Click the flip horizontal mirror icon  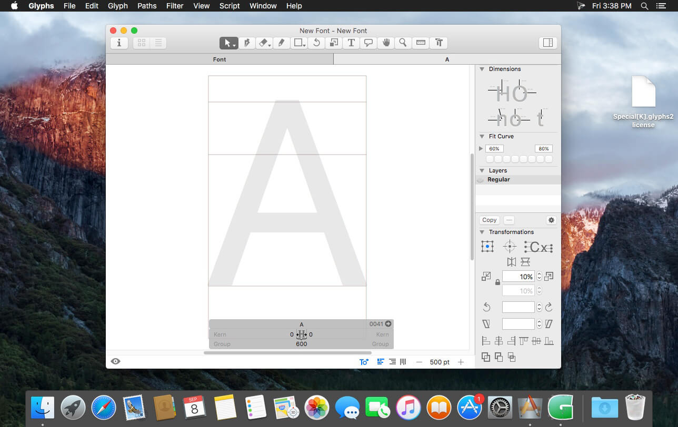(511, 262)
